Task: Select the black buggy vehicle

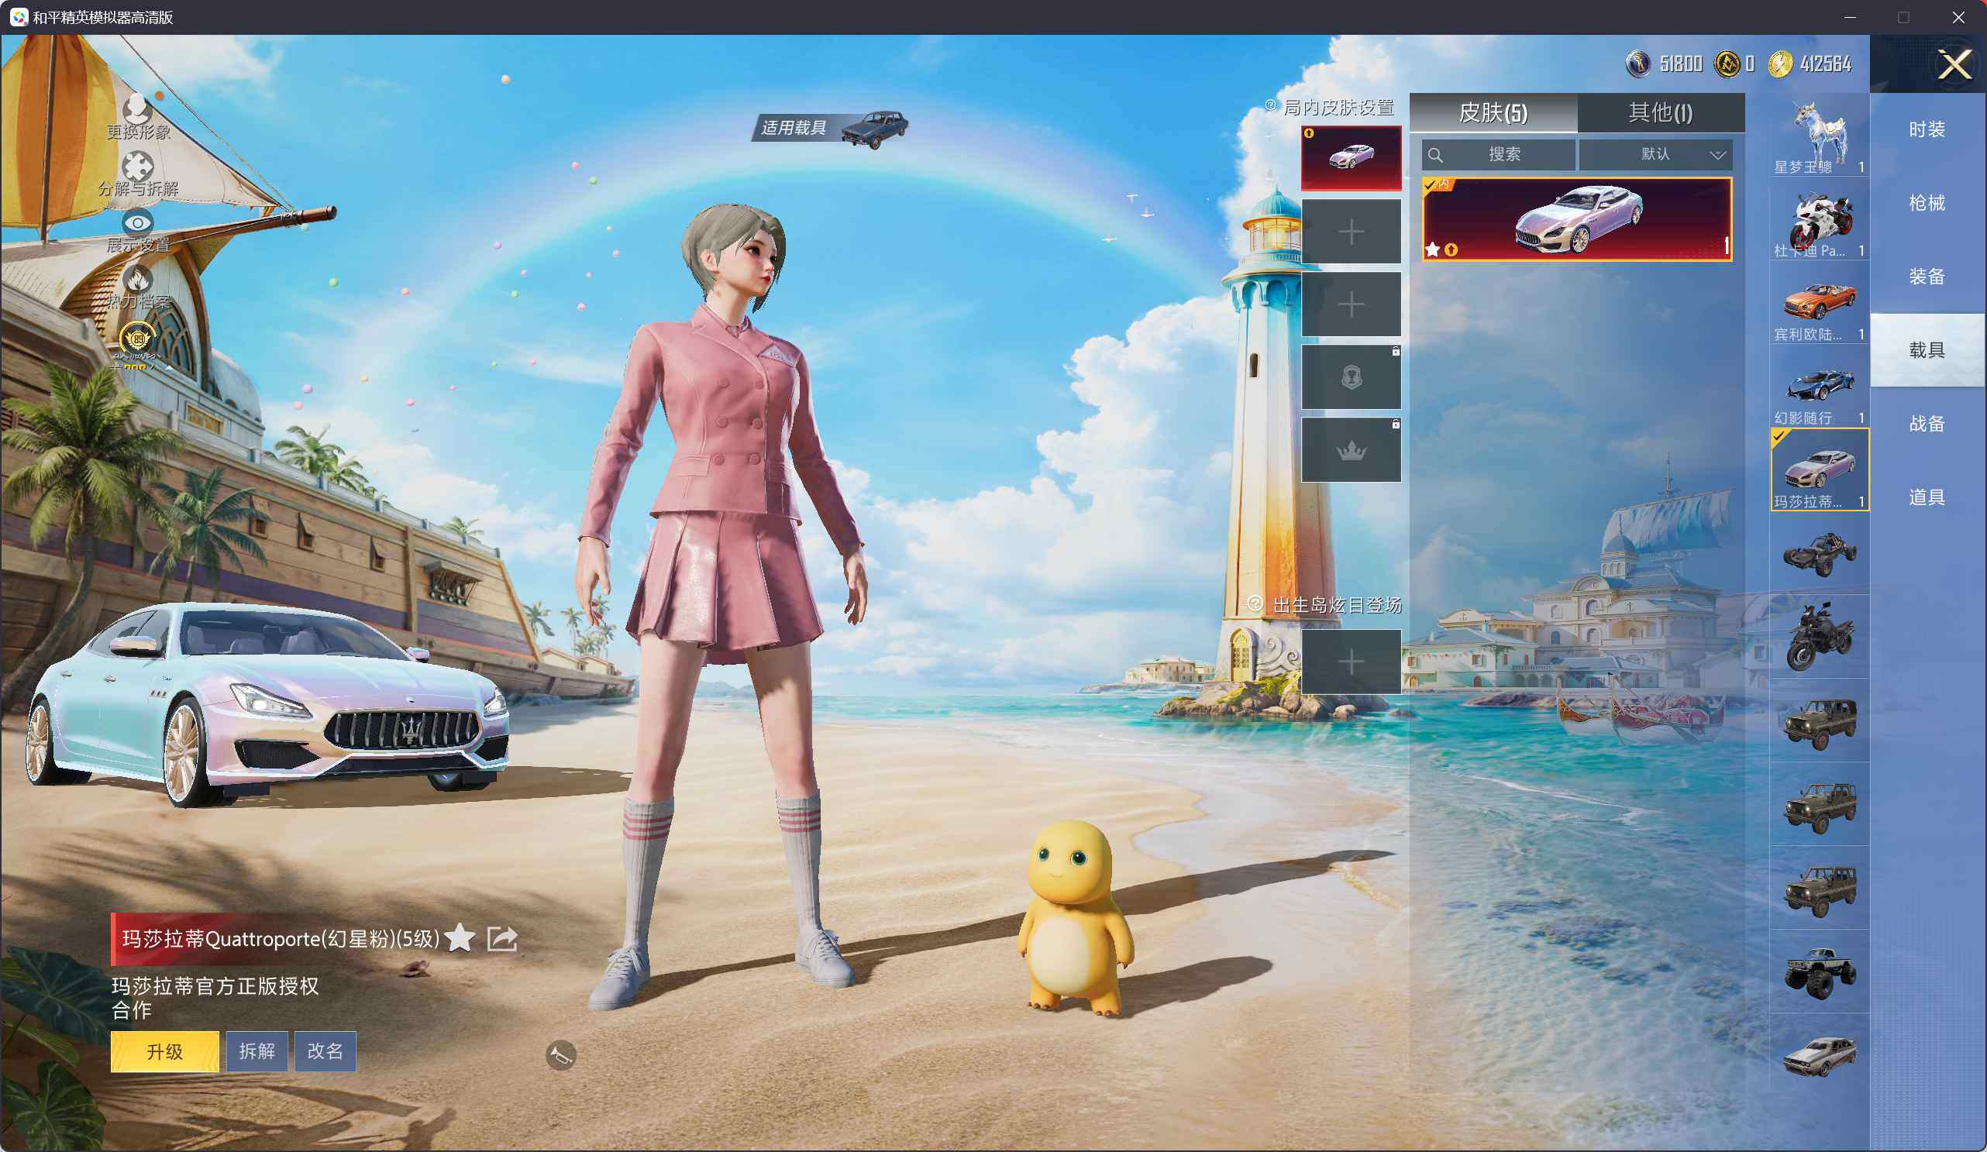Action: tap(1819, 553)
